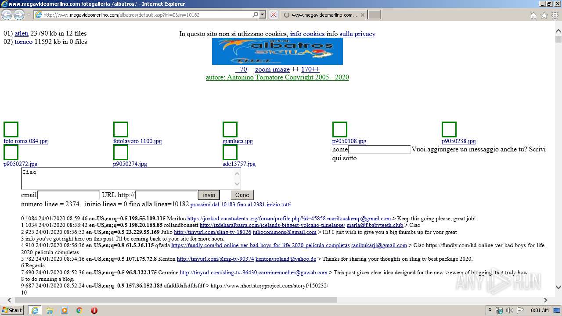Open the fundly.com bad boys link
Screen dimensions: 562x316
tap(260, 245)
